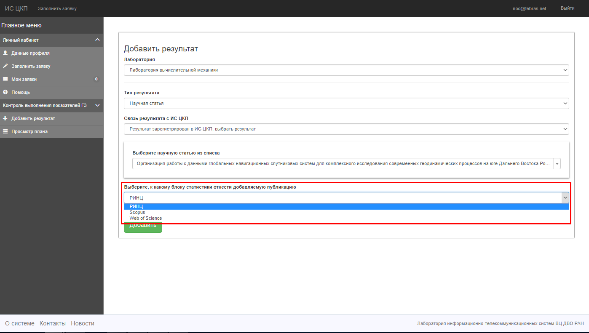Viewport: 589px width, 333px height.
Task: Click Заполнить заявку in the sidebar
Action: click(51, 66)
